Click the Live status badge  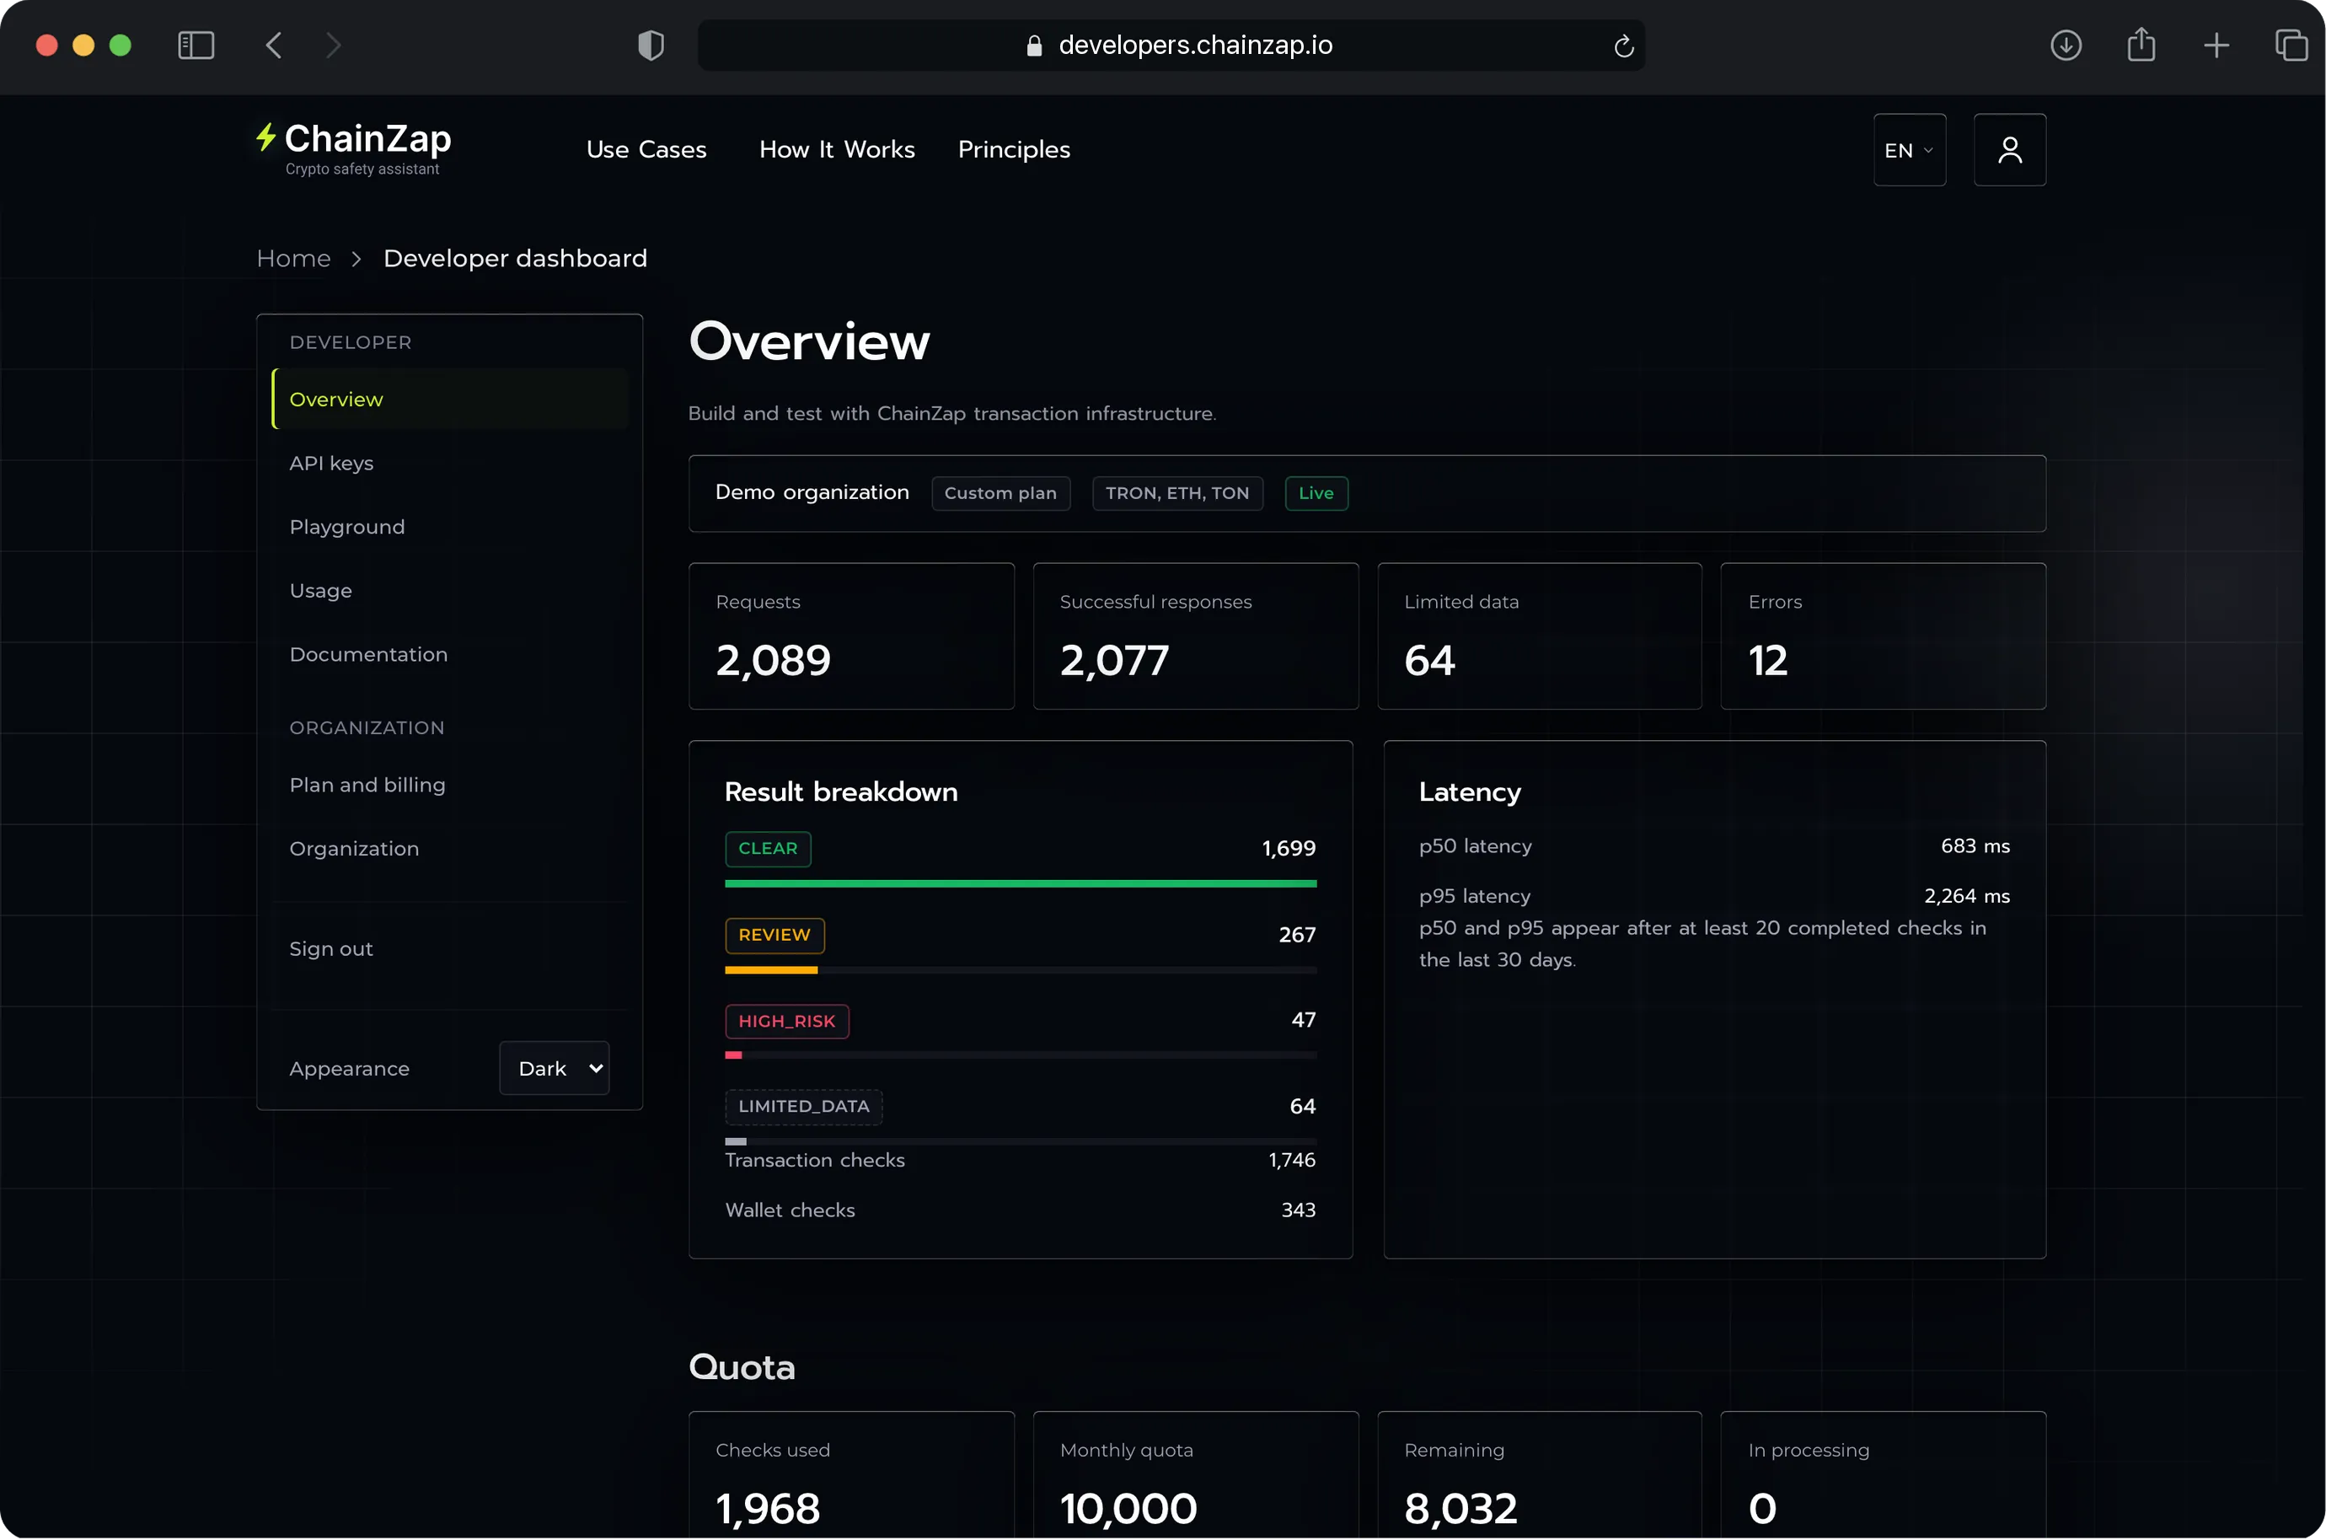click(x=1316, y=493)
